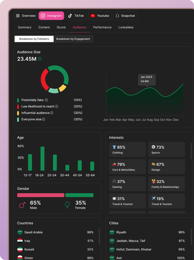The image size is (194, 260).
Task: Click the Kuwait flag icon
Action: 20,249
